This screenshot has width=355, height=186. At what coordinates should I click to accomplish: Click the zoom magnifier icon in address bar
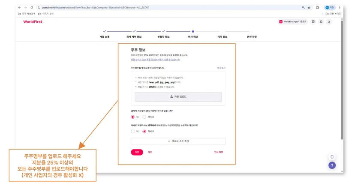coord(303,7)
